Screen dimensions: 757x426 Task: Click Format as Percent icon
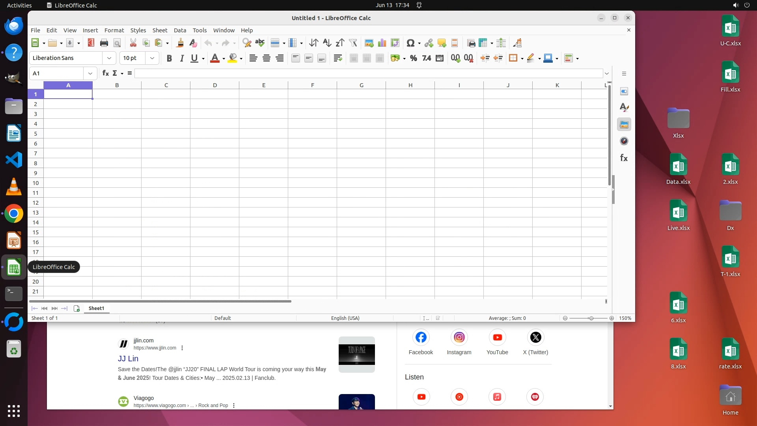coord(413,58)
